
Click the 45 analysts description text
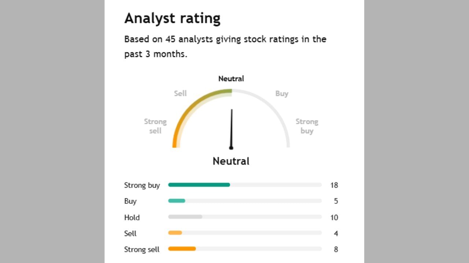coord(225,46)
